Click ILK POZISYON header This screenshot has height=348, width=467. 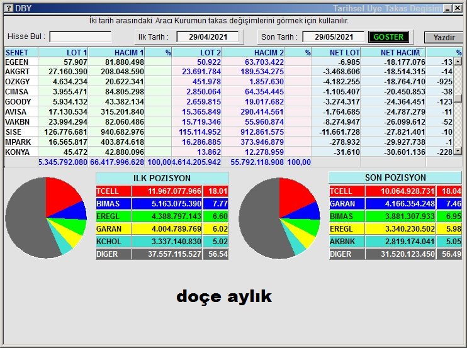tap(162, 178)
